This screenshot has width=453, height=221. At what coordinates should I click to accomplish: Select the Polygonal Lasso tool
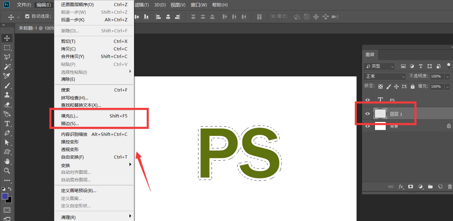[7, 57]
